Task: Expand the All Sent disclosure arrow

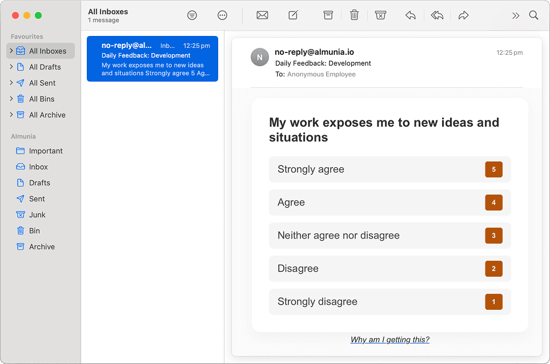Action: coord(11,83)
